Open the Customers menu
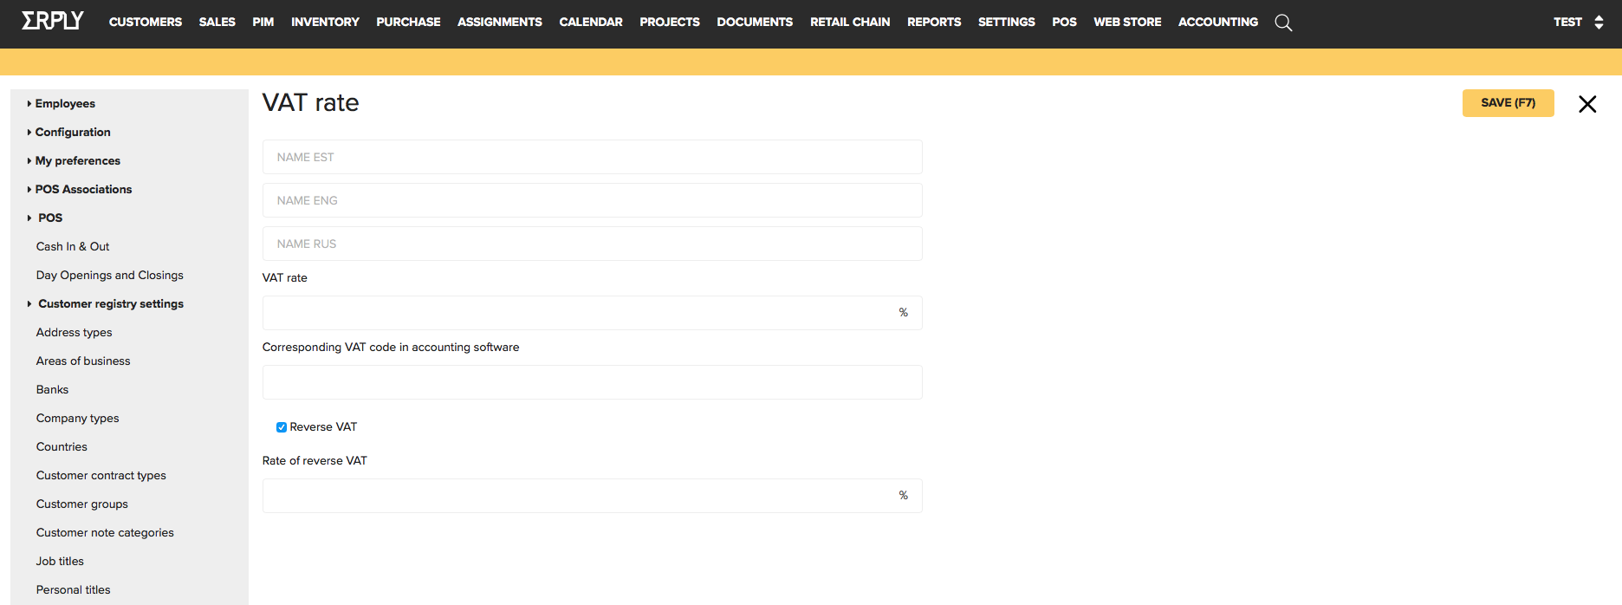The image size is (1622, 605). [x=146, y=22]
